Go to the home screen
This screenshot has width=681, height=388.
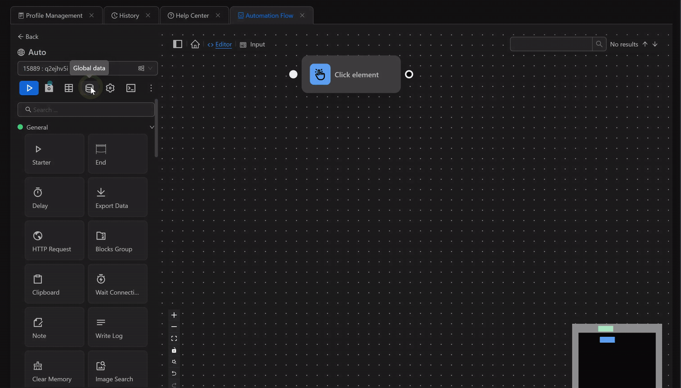195,44
